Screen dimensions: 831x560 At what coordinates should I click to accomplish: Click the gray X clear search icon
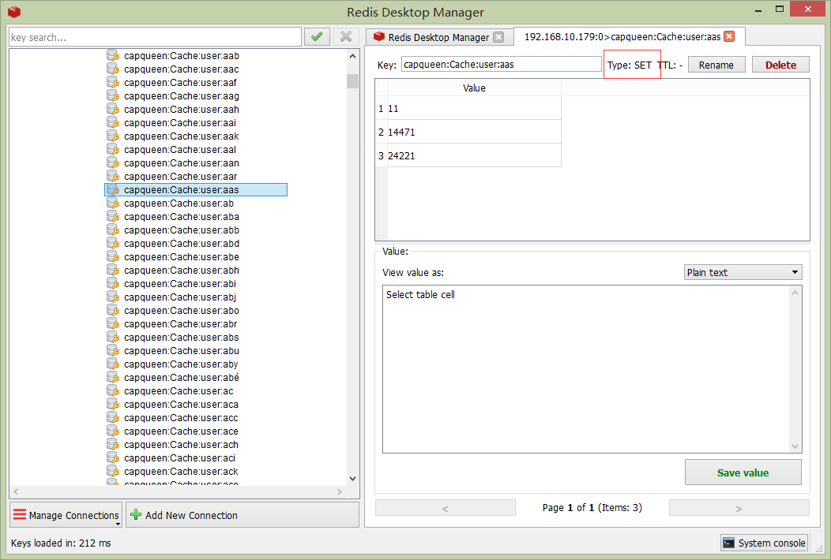(346, 36)
